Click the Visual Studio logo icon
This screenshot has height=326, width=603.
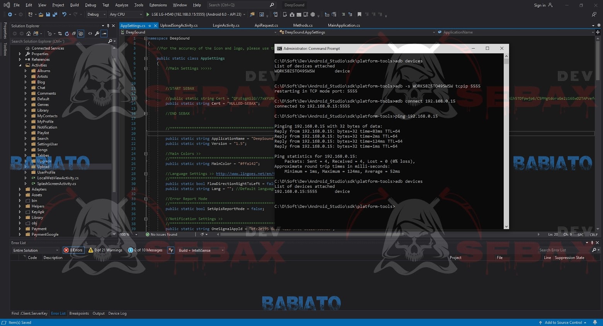(7, 5)
